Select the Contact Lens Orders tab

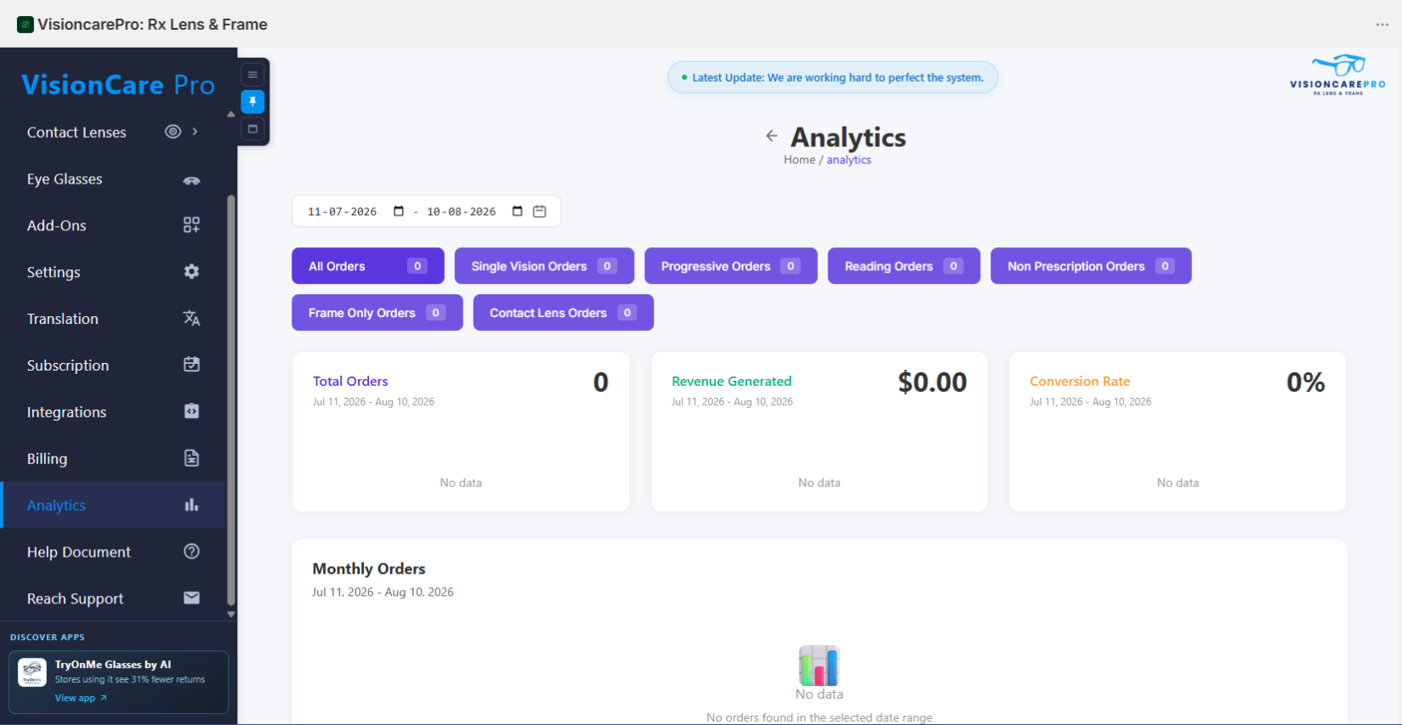[x=564, y=313]
